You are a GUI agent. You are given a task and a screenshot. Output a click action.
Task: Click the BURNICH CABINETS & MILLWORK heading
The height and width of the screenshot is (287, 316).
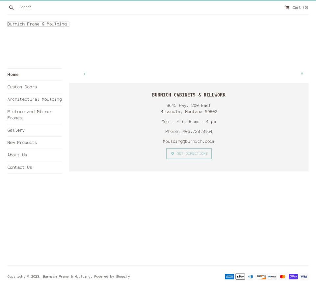pyautogui.click(x=189, y=95)
